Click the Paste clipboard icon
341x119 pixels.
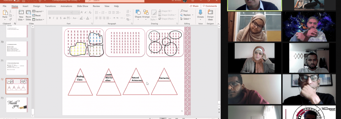5,12
